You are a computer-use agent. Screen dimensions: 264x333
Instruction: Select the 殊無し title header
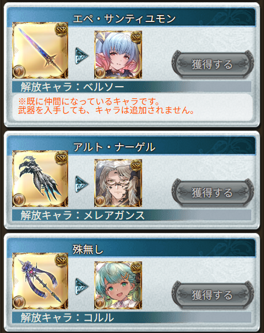[88, 249]
